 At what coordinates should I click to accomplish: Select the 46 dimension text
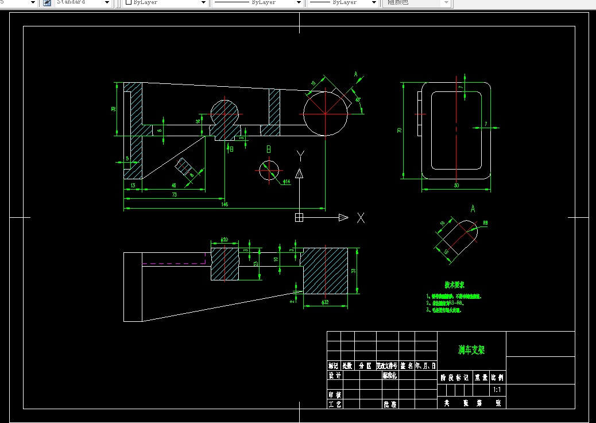(x=174, y=186)
